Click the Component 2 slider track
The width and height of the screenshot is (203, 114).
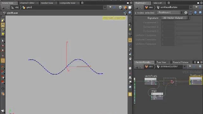(189, 27)
